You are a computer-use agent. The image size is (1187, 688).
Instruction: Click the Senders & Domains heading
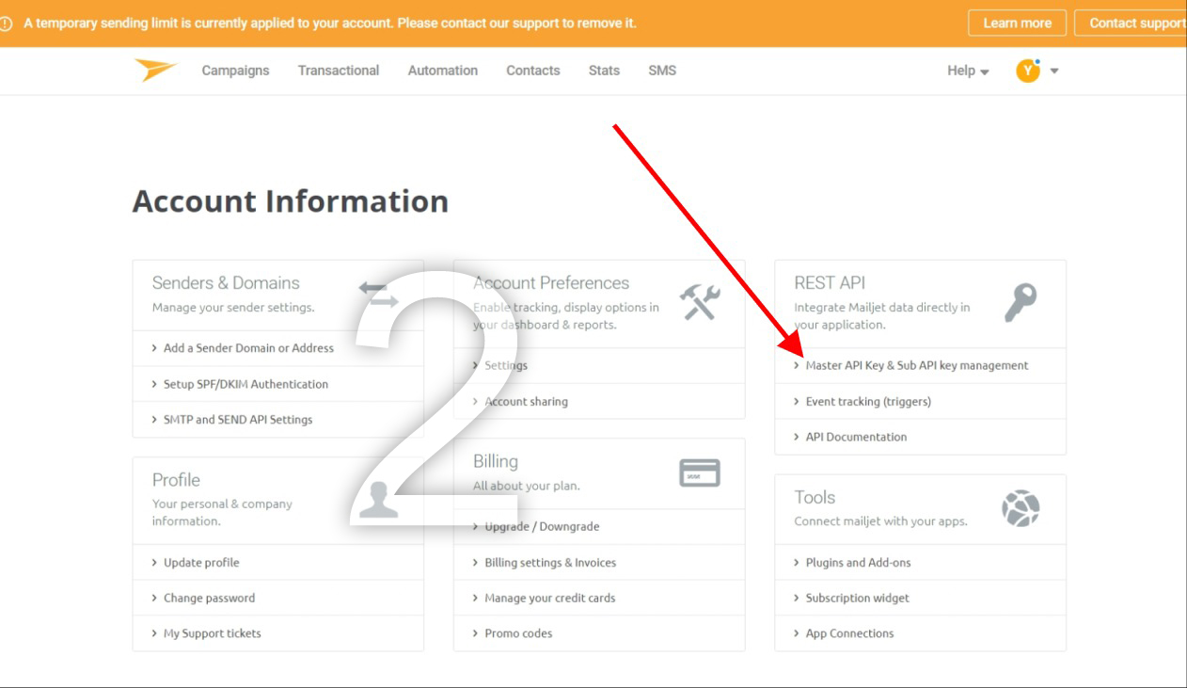pyautogui.click(x=226, y=282)
